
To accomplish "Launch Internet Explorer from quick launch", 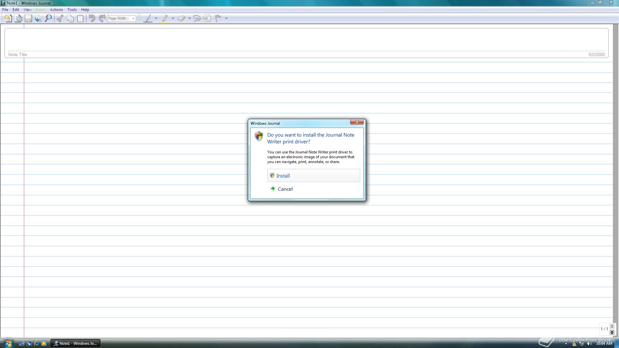I will [36, 343].
